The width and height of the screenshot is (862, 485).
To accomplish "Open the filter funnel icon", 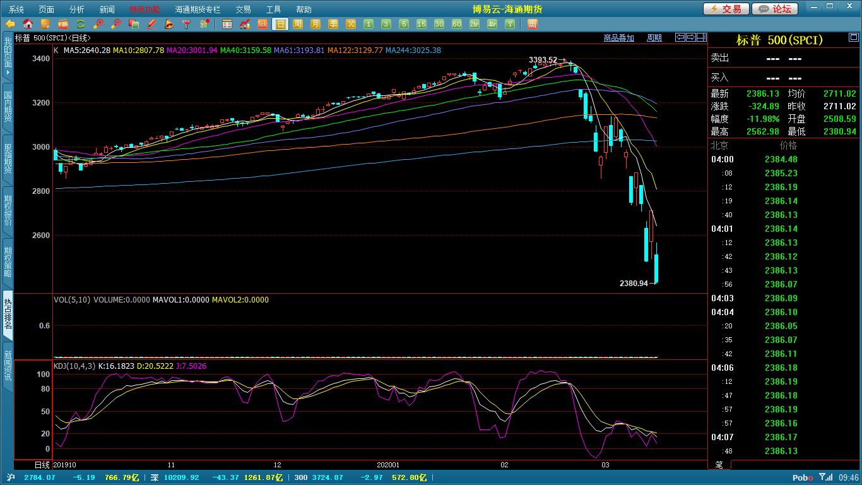I will [x=187, y=24].
